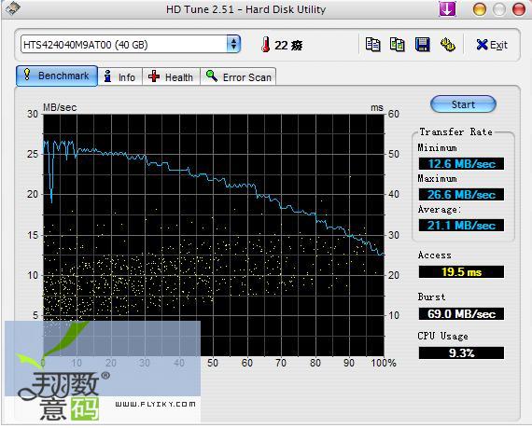The width and height of the screenshot is (532, 428).
Task: Click the Exit button
Action: click(x=492, y=45)
